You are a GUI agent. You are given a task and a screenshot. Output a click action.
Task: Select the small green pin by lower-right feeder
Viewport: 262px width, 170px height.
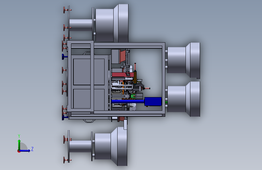tap(166, 102)
